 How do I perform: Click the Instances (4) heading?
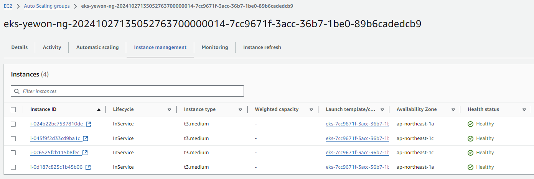30,74
